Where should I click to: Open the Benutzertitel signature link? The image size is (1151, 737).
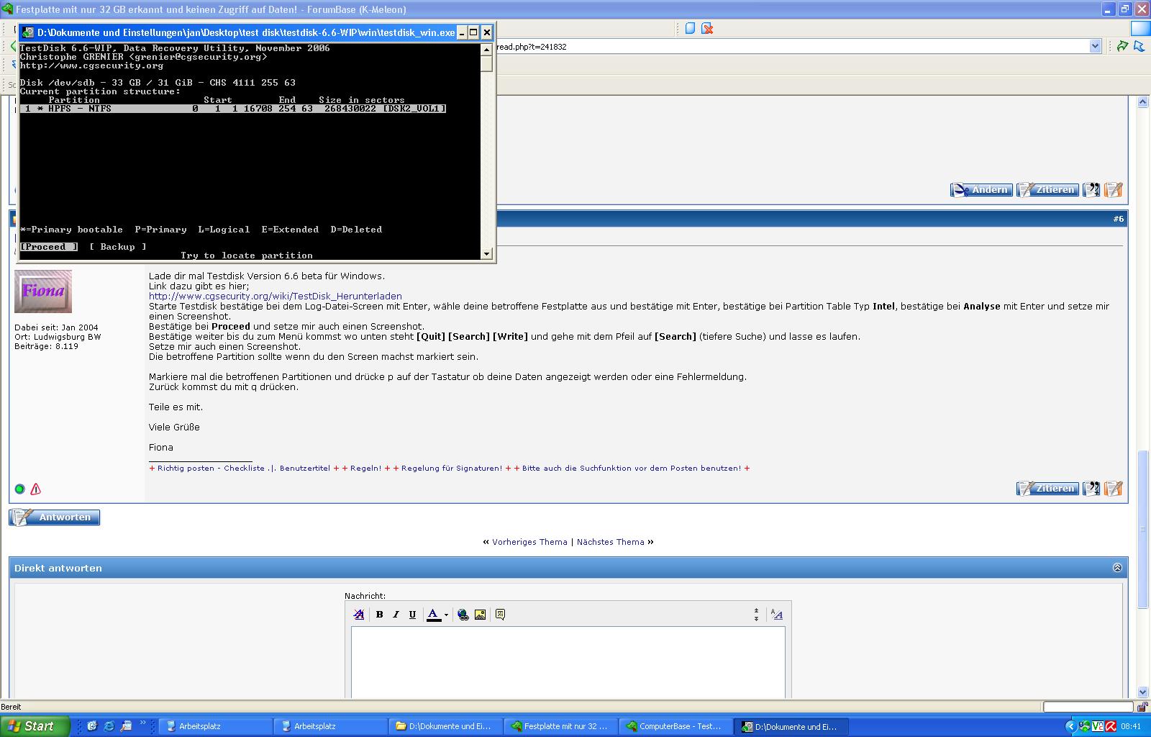(x=305, y=468)
